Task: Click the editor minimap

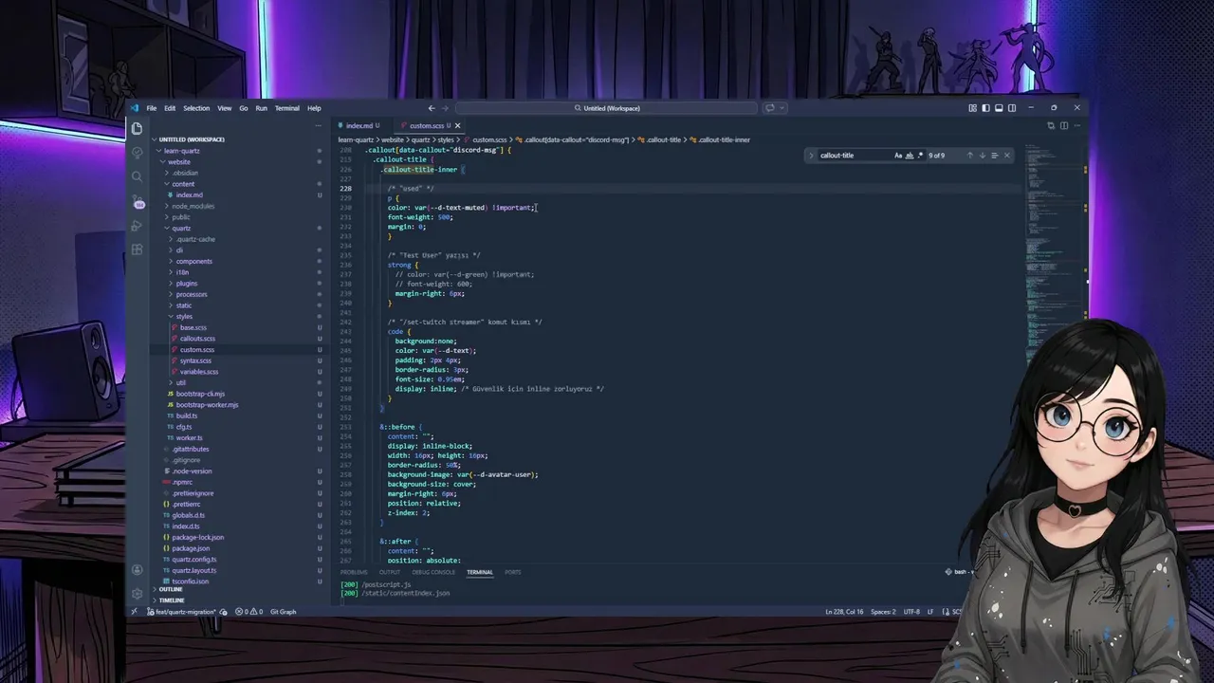Action: pos(1054,256)
